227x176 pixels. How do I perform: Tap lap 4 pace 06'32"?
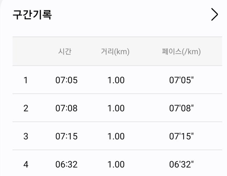click(x=181, y=164)
